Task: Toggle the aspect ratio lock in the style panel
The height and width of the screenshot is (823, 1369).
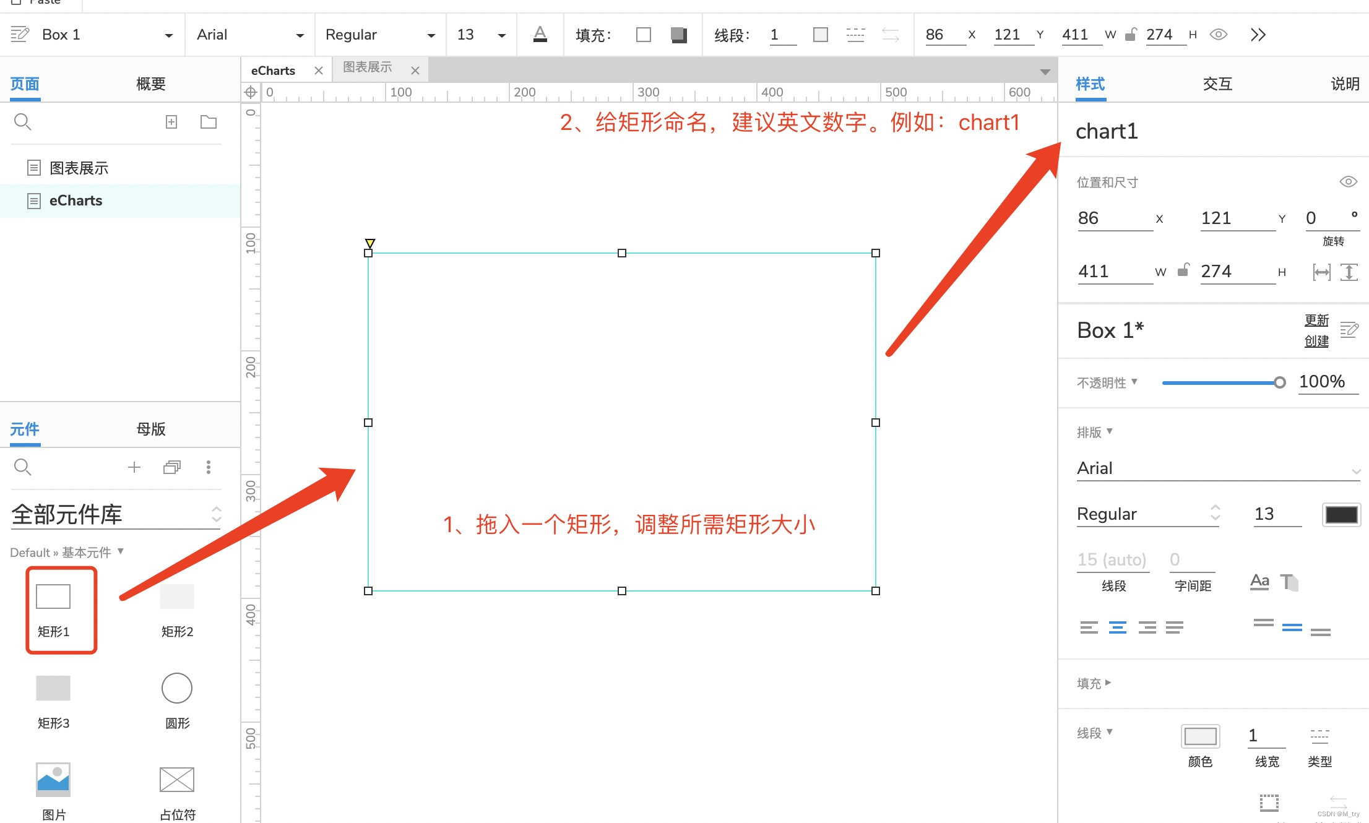Action: tap(1183, 270)
